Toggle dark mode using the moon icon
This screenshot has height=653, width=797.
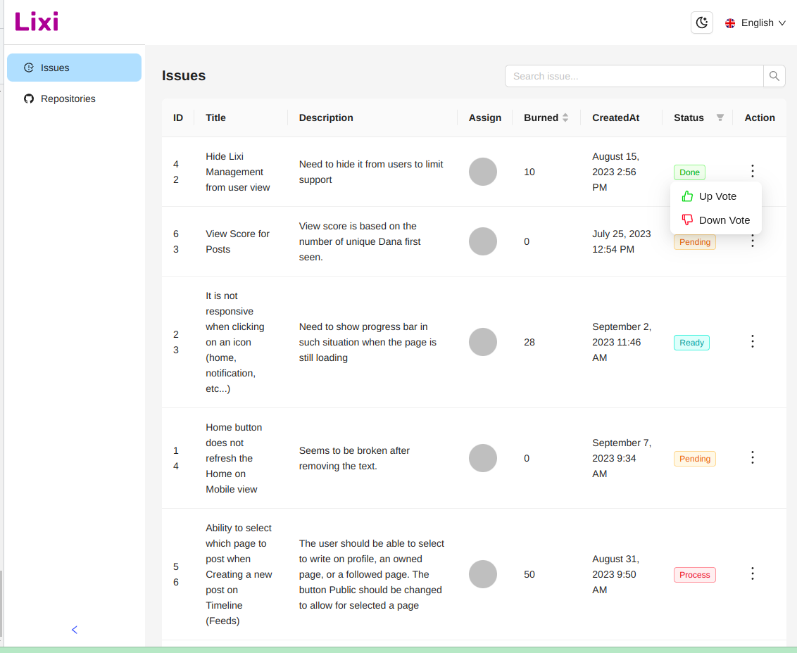[x=701, y=22]
